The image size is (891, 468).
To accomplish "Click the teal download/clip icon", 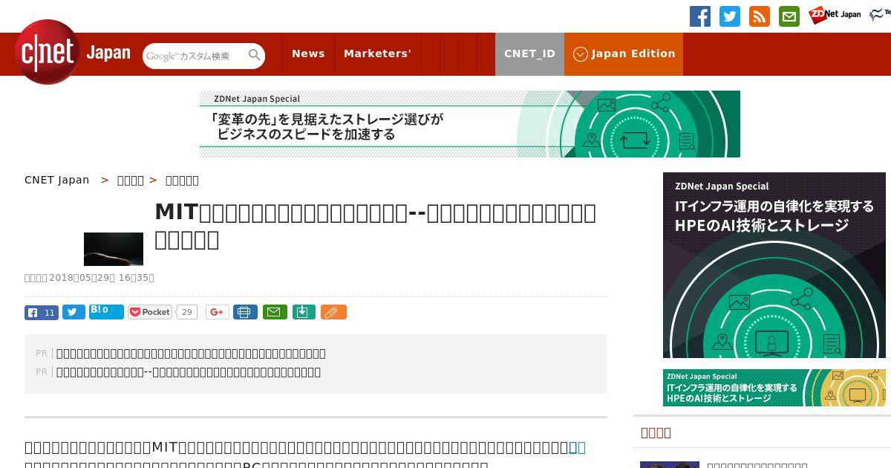I will point(304,312).
